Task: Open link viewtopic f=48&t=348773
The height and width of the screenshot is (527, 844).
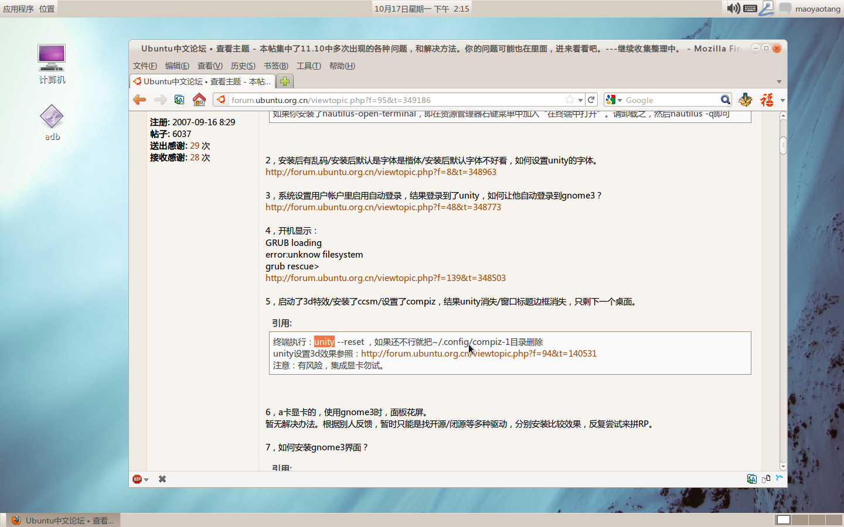Action: [383, 207]
